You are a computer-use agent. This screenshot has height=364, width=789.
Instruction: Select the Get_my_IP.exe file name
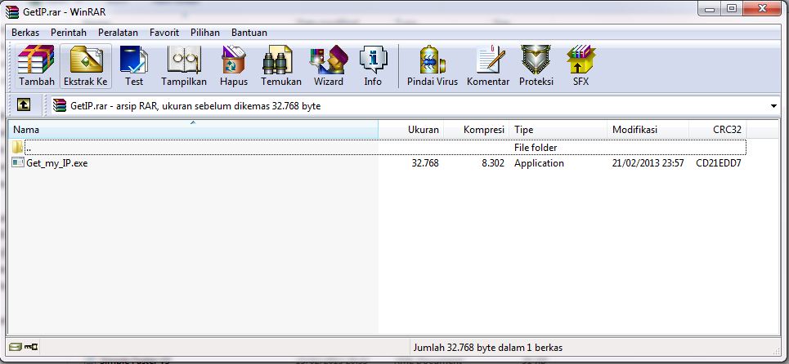pyautogui.click(x=57, y=163)
